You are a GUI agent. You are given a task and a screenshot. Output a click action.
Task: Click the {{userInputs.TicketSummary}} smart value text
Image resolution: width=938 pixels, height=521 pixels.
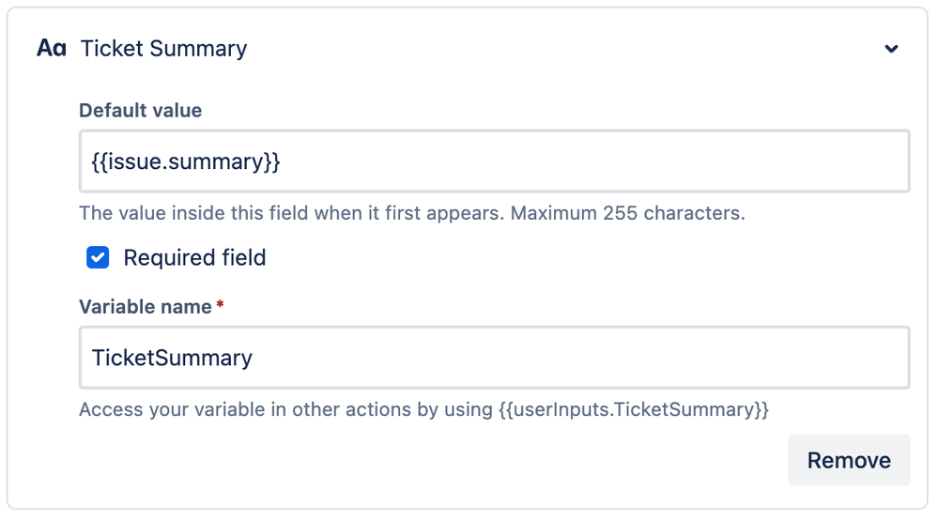click(634, 409)
